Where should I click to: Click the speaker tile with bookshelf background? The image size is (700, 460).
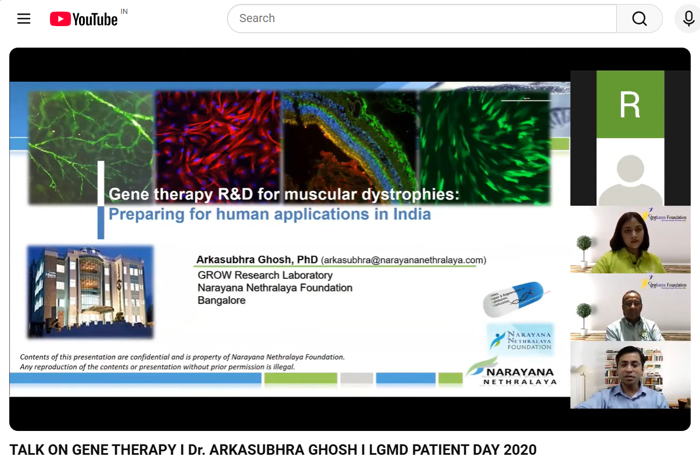630,375
